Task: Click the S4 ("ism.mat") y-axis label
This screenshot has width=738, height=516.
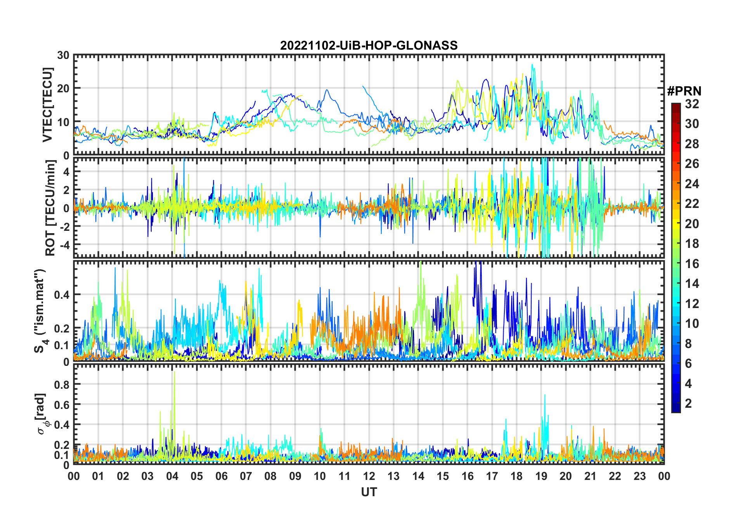Action: click(x=40, y=311)
